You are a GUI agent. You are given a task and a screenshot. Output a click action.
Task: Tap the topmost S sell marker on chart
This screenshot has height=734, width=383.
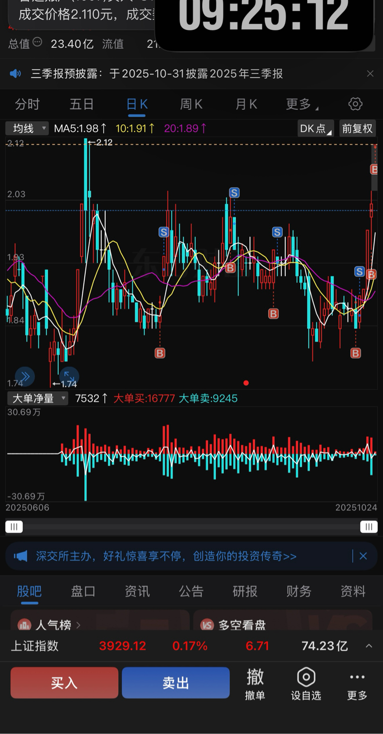234,193
